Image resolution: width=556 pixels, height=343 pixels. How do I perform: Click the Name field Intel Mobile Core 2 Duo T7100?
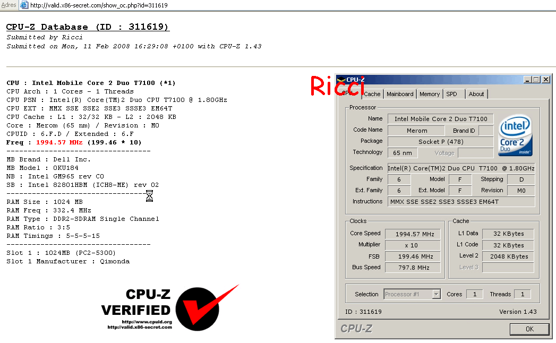click(x=440, y=119)
